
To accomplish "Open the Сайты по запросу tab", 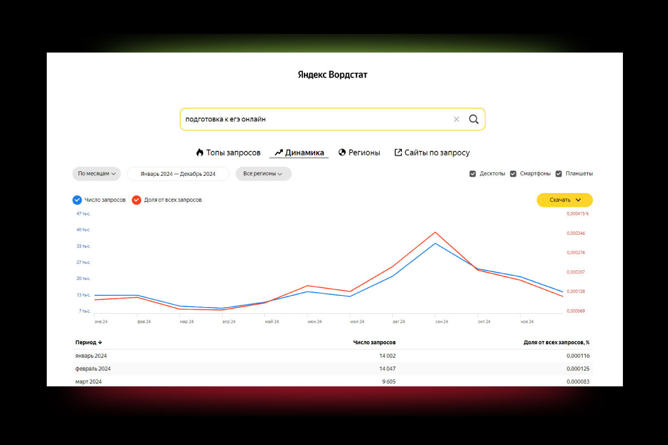I will click(x=432, y=152).
